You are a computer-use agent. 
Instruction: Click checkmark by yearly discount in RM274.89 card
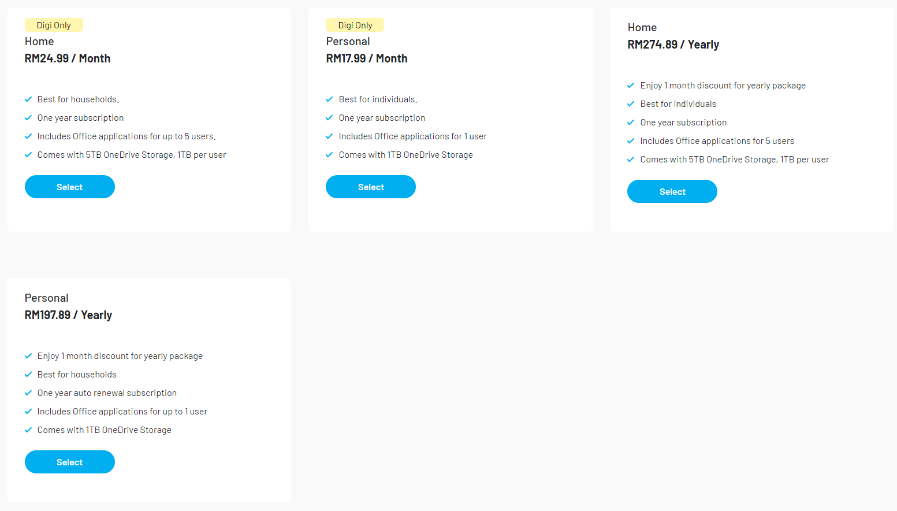click(631, 86)
